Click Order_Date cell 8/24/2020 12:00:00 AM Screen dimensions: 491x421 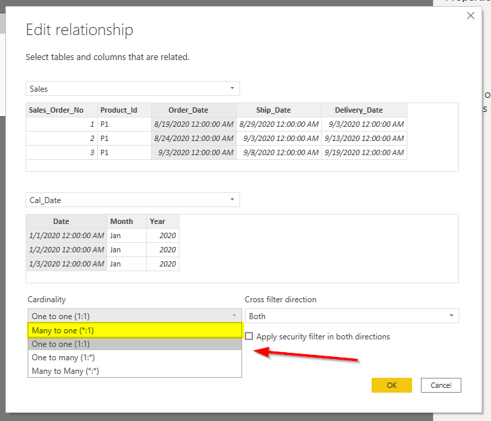[x=194, y=138]
